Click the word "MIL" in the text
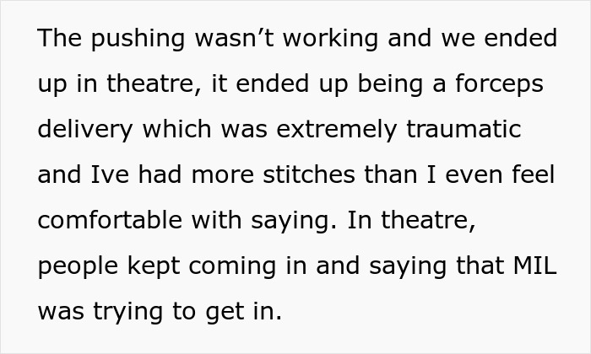The height and width of the screenshot is (354, 591). pos(535,265)
